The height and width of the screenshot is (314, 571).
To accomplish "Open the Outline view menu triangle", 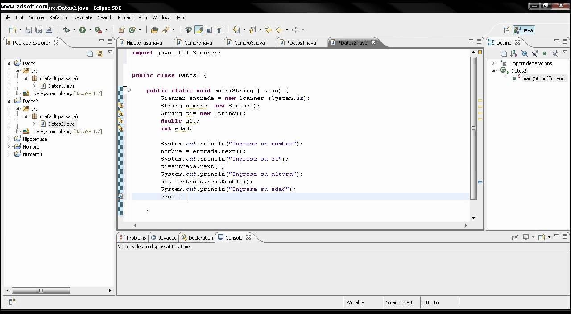I will (x=565, y=52).
